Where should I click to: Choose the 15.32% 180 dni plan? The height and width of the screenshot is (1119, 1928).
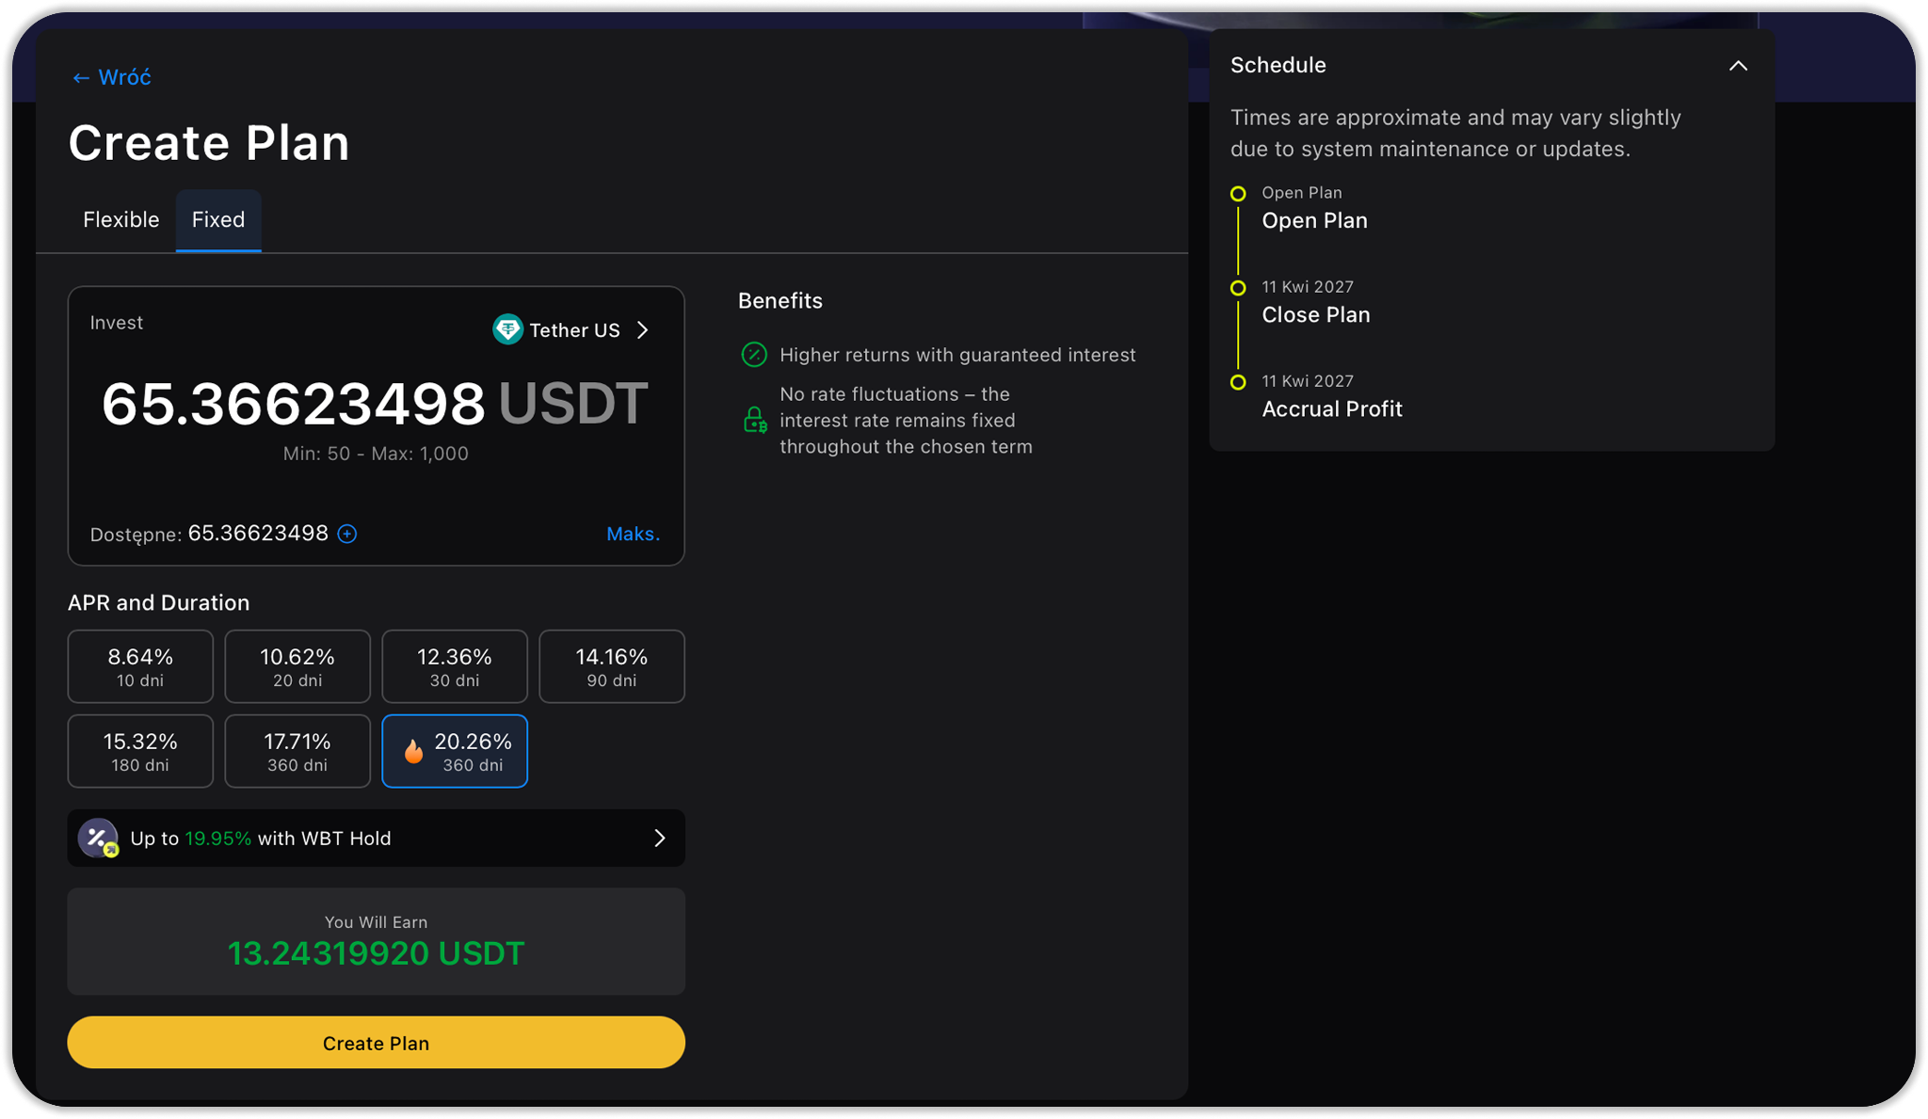tap(140, 751)
